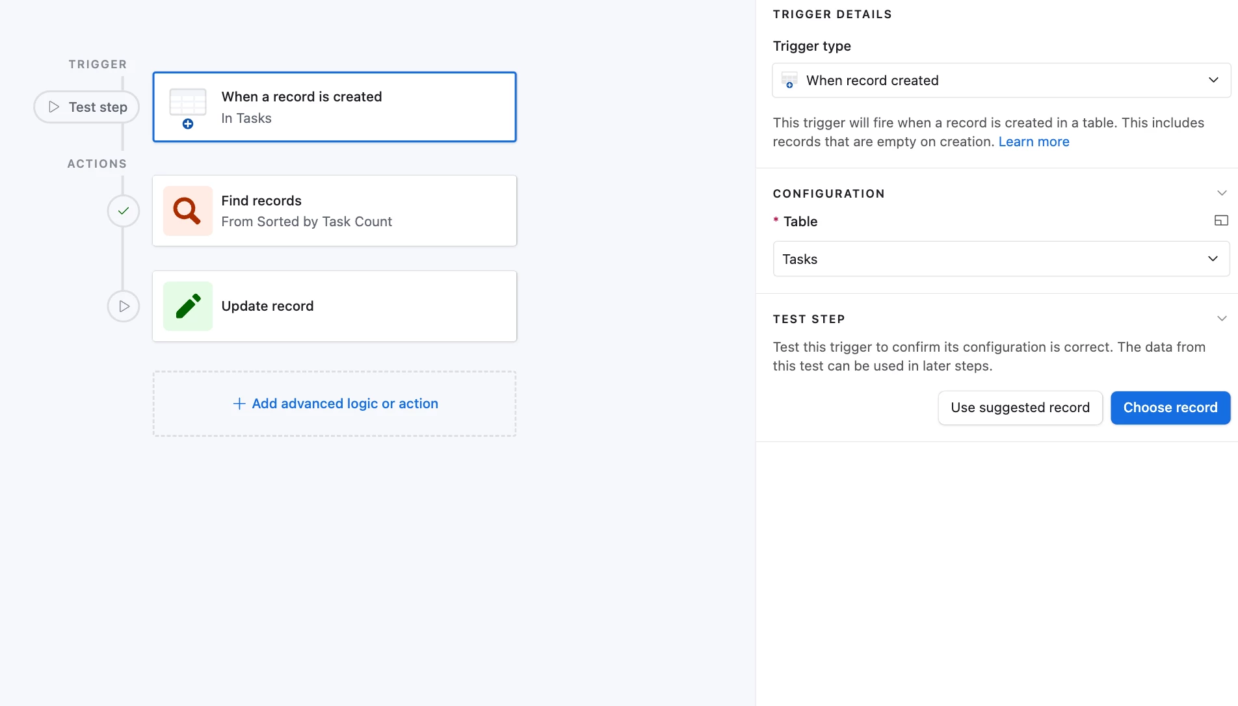Click the Find records magnifier icon
The image size is (1238, 706).
click(x=187, y=211)
